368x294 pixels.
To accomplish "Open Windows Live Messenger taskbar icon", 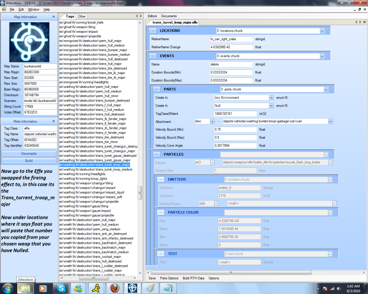I will point(78,288).
